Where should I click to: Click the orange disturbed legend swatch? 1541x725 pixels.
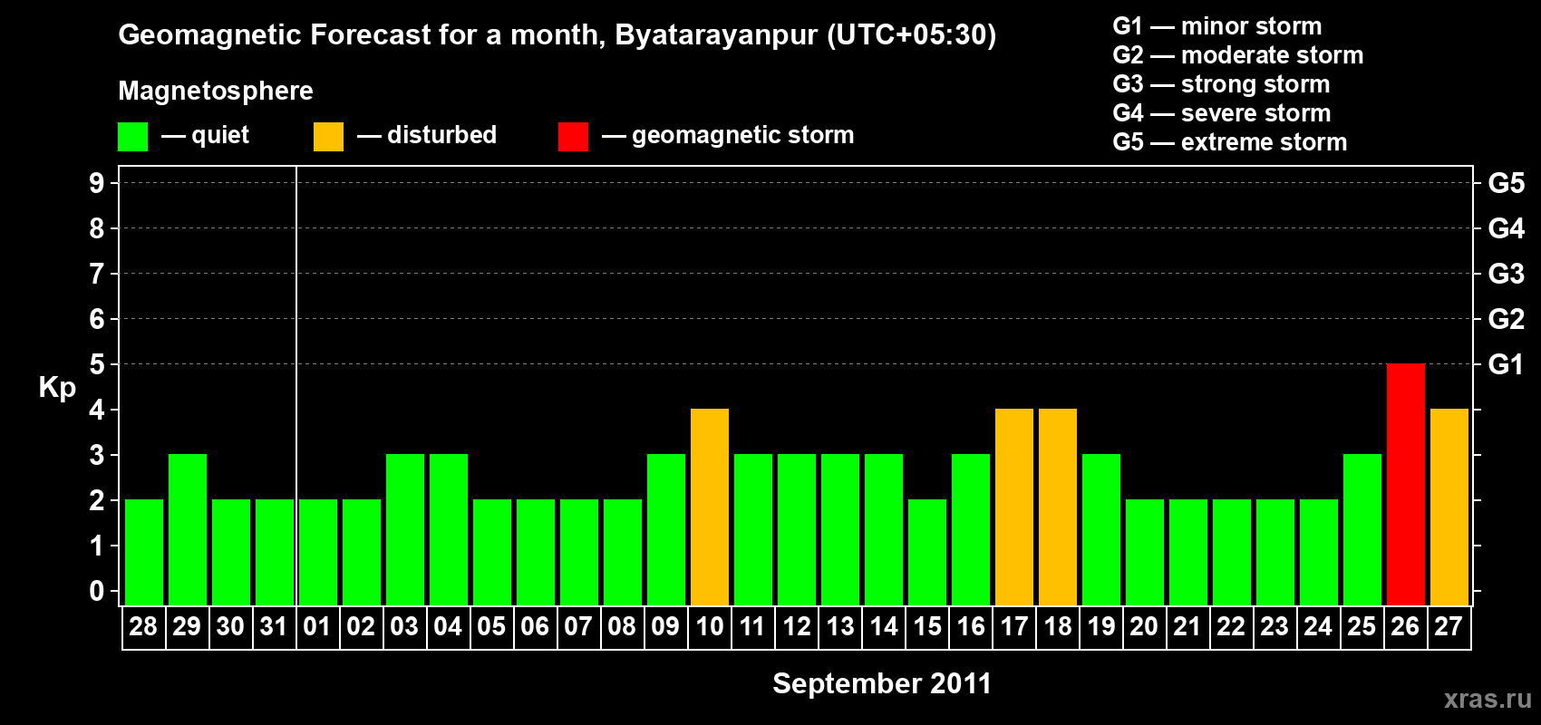click(328, 137)
